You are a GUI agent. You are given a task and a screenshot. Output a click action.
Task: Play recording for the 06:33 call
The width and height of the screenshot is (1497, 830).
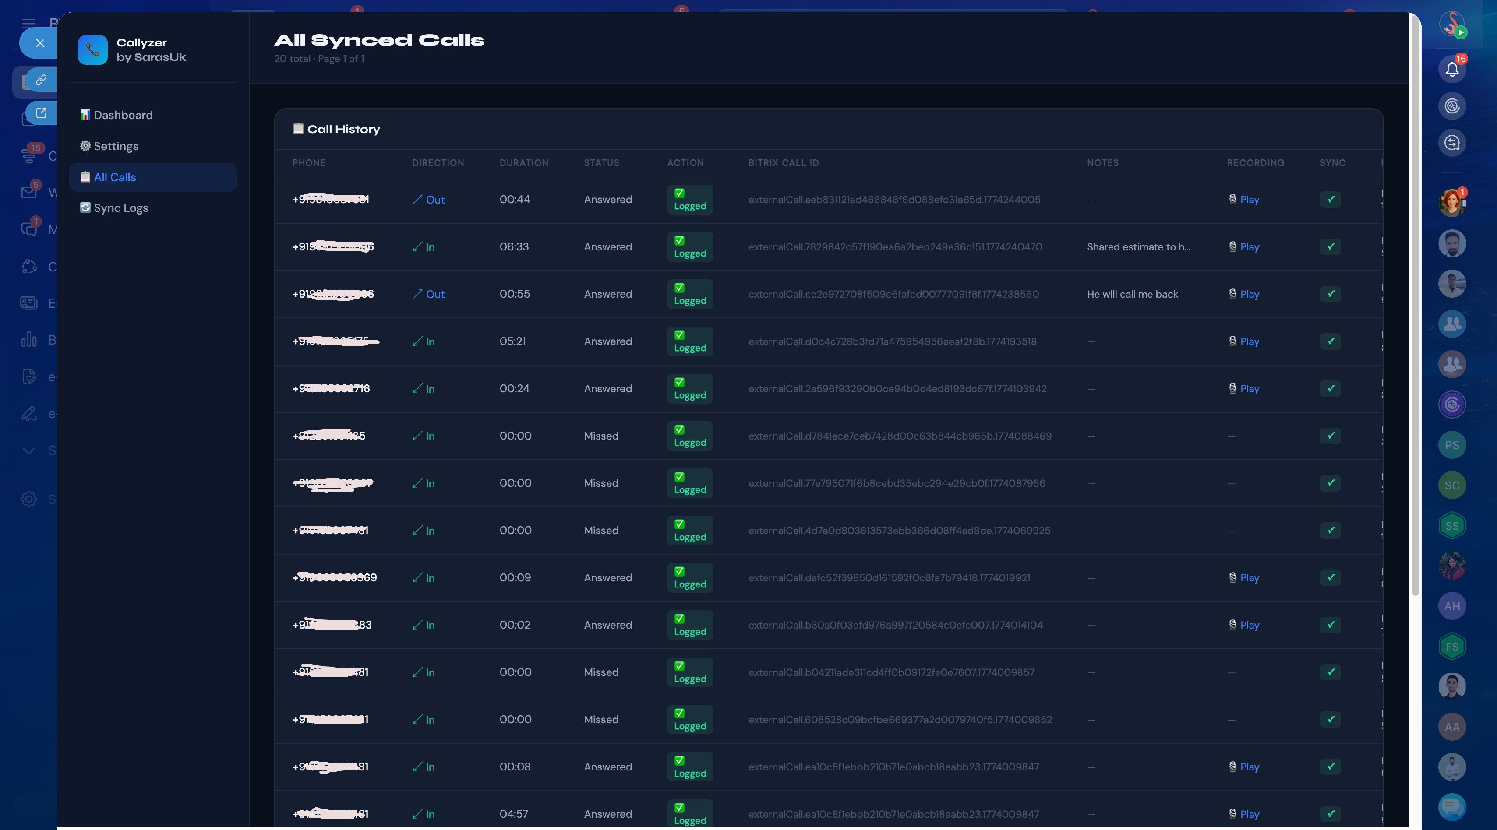point(1249,247)
